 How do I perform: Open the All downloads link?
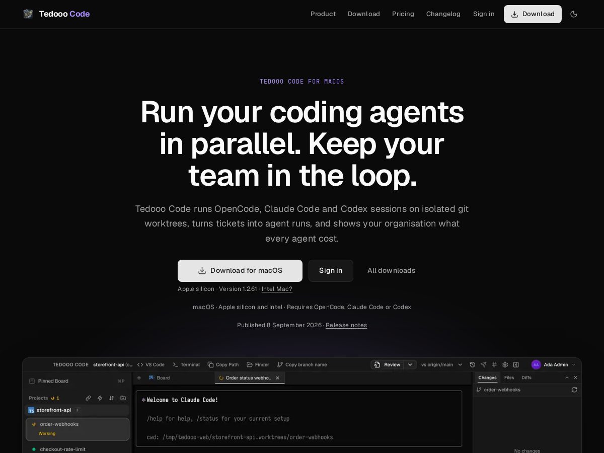(x=392, y=271)
